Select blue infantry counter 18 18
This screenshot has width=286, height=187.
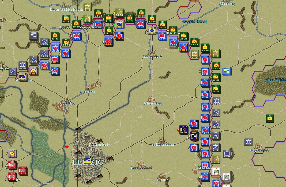(140, 24)
